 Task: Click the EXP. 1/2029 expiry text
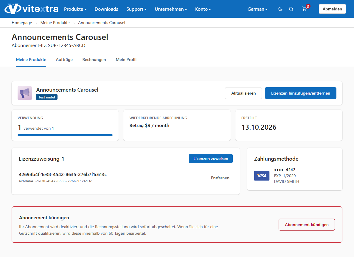tap(285, 176)
